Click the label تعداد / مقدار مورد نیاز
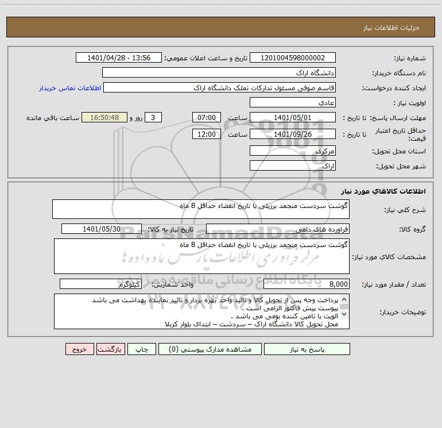 394,285
